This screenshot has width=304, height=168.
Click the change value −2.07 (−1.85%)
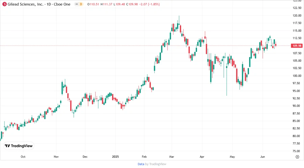click(x=150, y=4)
